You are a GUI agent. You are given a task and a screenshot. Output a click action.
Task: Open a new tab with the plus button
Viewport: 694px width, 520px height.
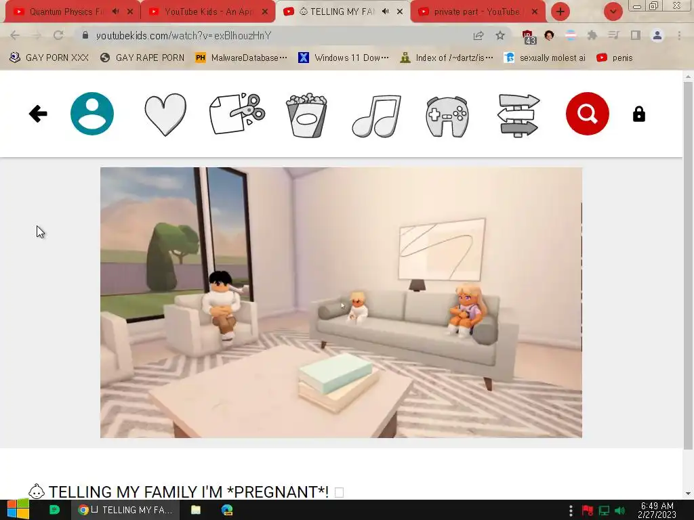click(x=560, y=12)
